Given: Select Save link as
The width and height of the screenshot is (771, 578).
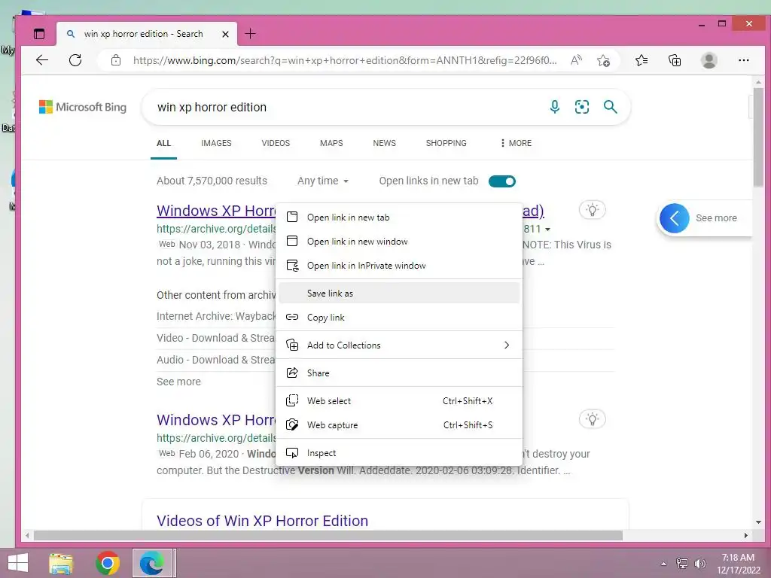Looking at the screenshot, I should coord(399,293).
